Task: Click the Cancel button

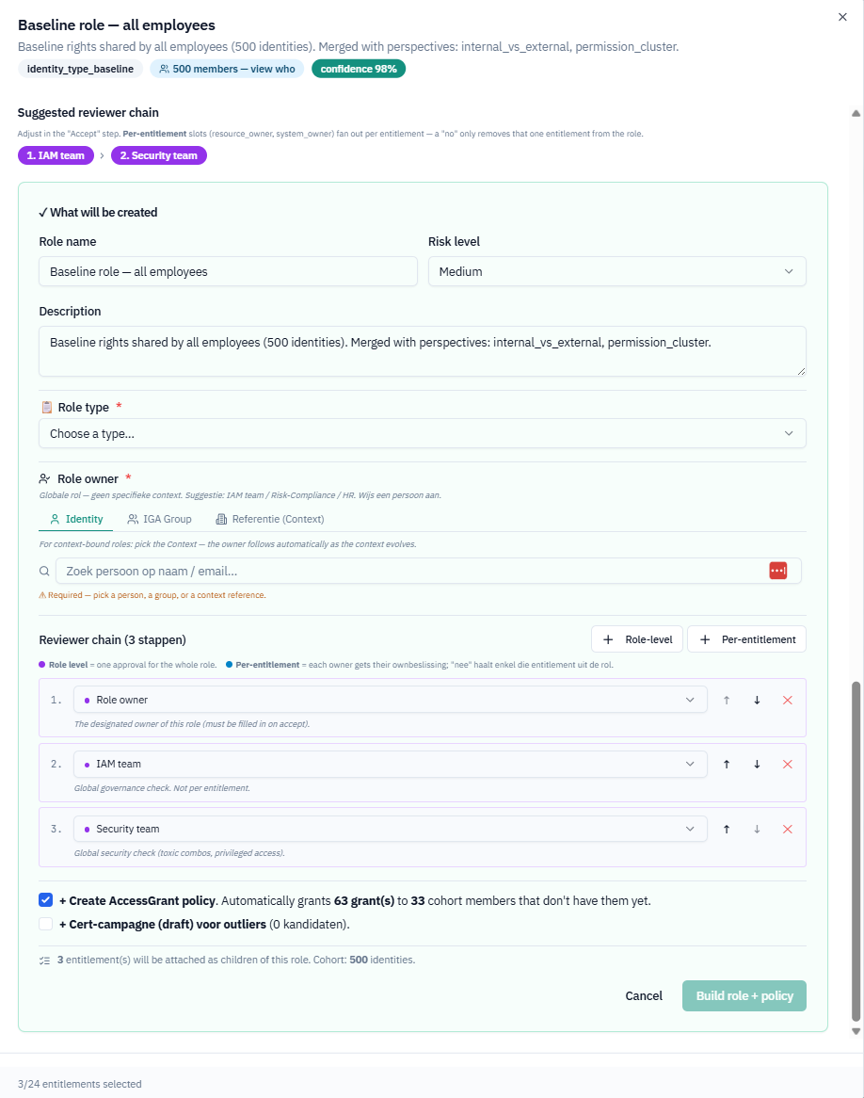Action: (644, 995)
